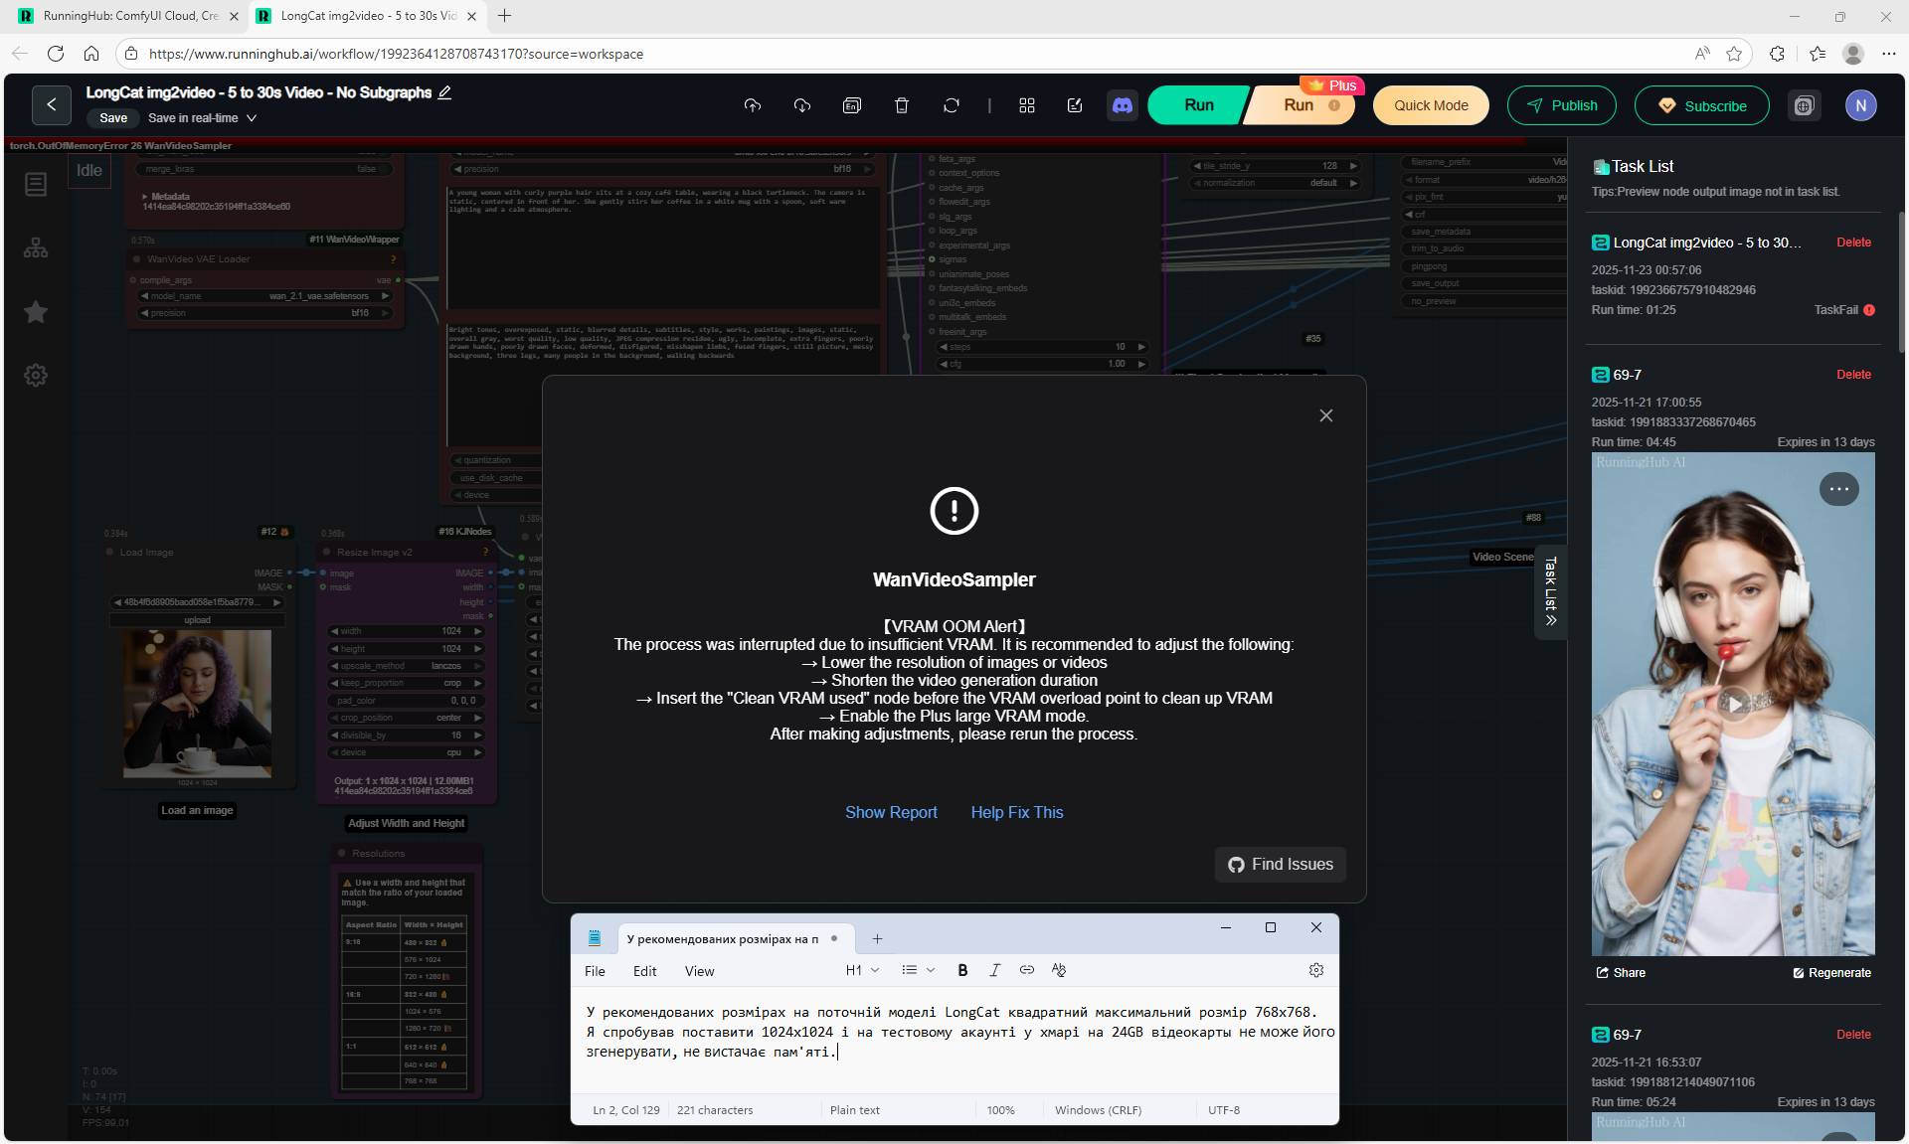Click the pencil icon to rename workflow

(444, 92)
